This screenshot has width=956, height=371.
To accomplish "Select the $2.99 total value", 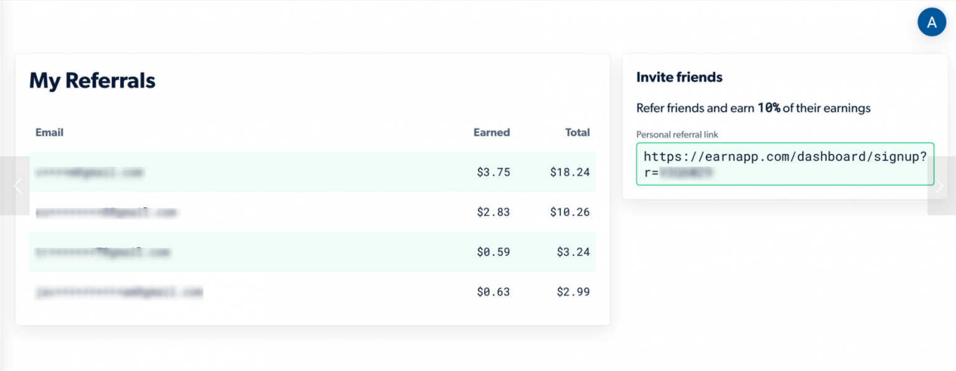I will tap(573, 291).
